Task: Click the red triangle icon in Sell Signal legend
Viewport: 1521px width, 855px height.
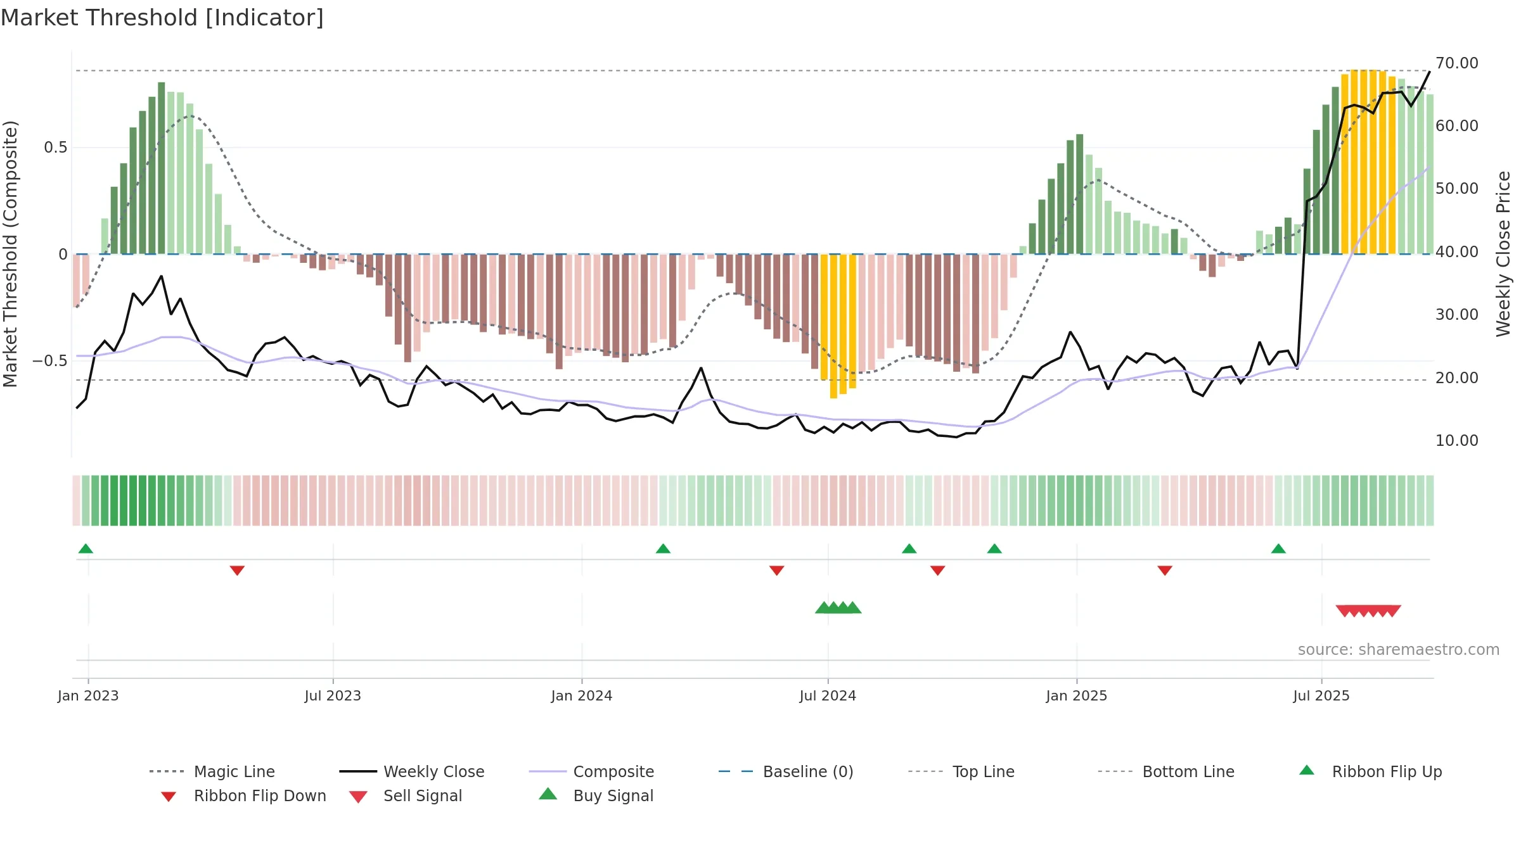Action: [358, 797]
